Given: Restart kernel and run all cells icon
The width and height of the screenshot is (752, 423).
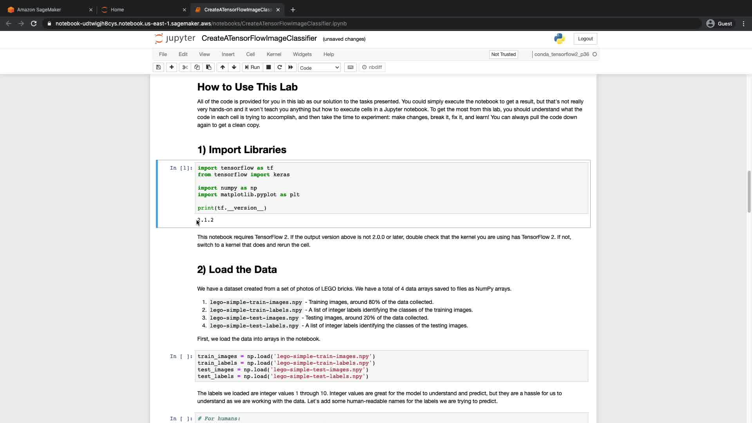Looking at the screenshot, I should (291, 67).
